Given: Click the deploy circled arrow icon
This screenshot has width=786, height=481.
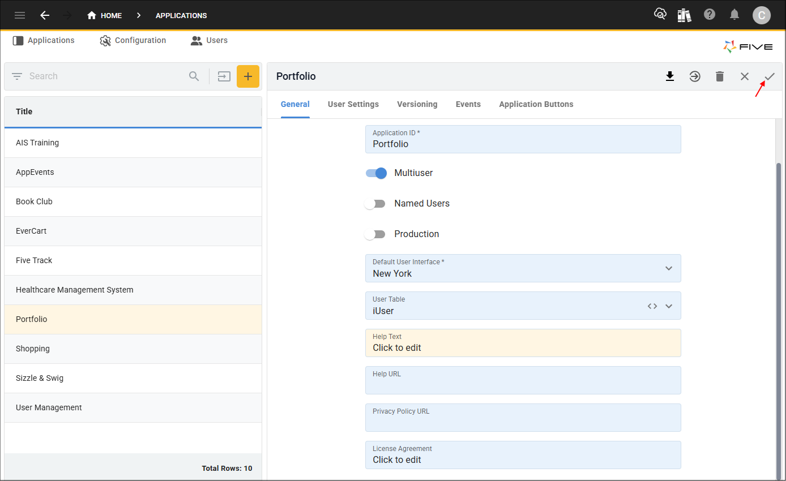Looking at the screenshot, I should pos(695,76).
